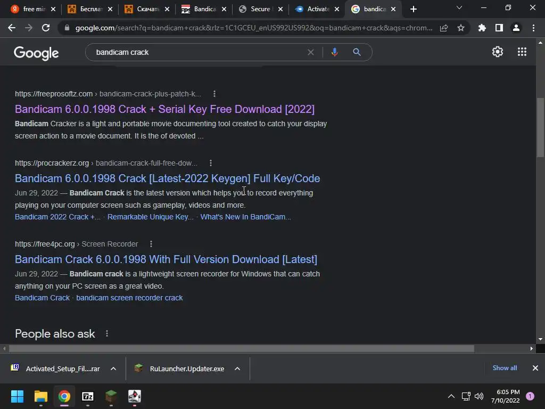Image resolution: width=545 pixels, height=409 pixels.
Task: Open 'Bandicam 2022 Crack +...' sitelink
Action: click(x=57, y=217)
